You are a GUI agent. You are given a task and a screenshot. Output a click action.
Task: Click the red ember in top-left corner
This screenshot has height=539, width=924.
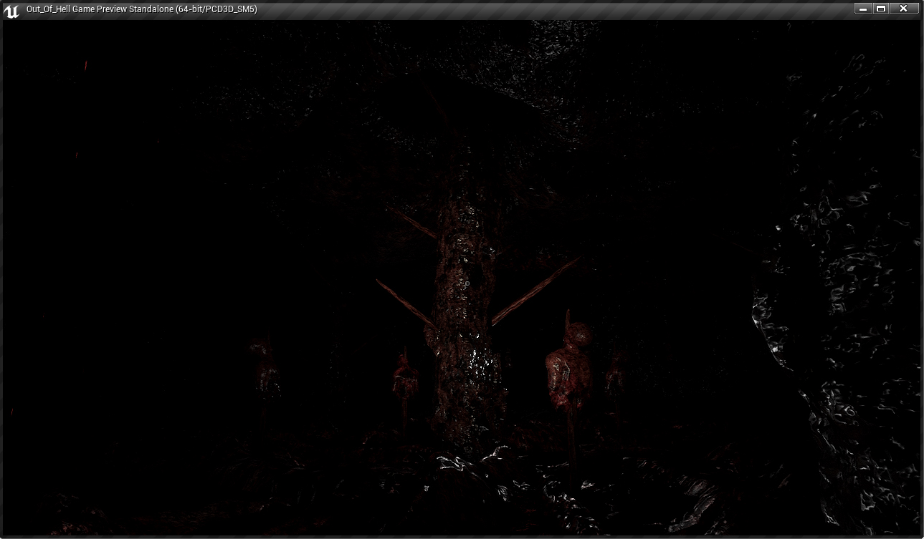click(86, 65)
